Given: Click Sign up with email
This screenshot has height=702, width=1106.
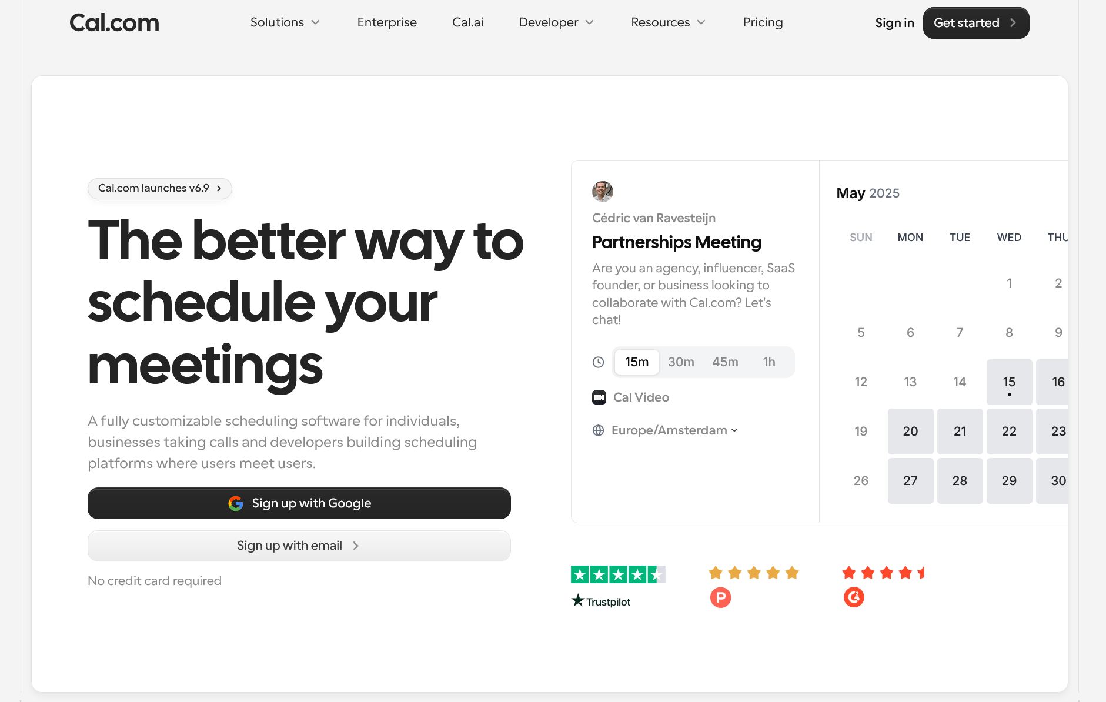Looking at the screenshot, I should tap(299, 546).
